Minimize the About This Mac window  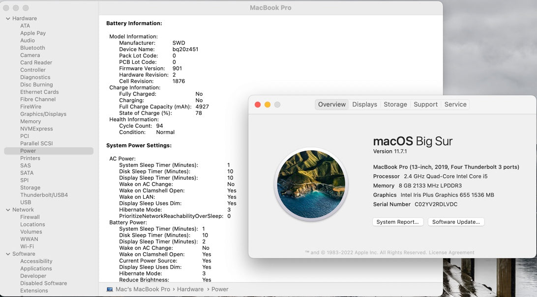pyautogui.click(x=268, y=105)
